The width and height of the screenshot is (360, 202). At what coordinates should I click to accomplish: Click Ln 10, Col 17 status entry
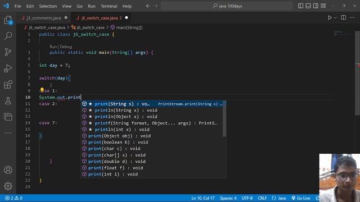pyautogui.click(x=203, y=198)
